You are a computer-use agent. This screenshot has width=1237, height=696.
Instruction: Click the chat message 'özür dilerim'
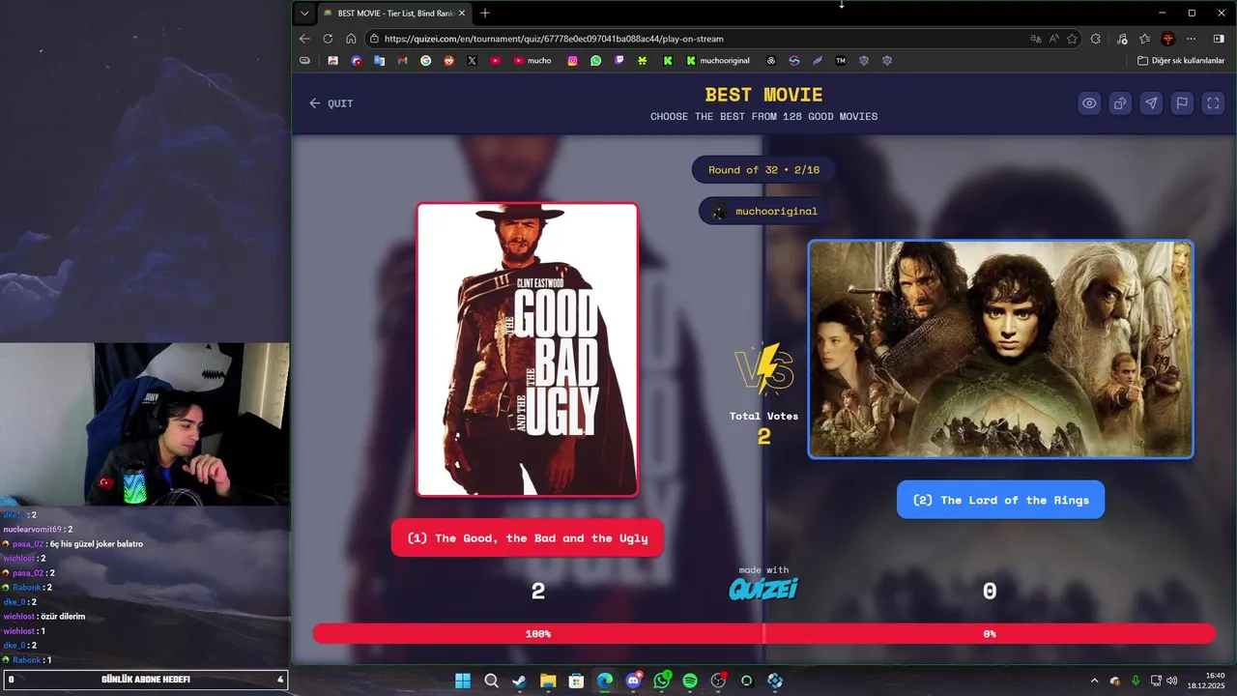coord(65,617)
